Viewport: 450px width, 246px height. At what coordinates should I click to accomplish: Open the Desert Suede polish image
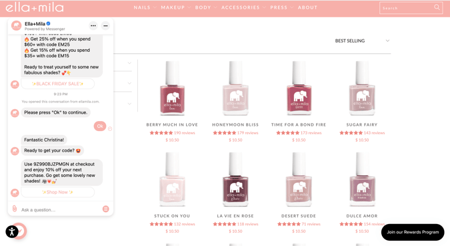coord(299,180)
